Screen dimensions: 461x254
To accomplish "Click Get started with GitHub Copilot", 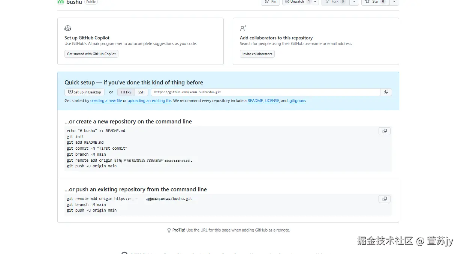I will [91, 54].
